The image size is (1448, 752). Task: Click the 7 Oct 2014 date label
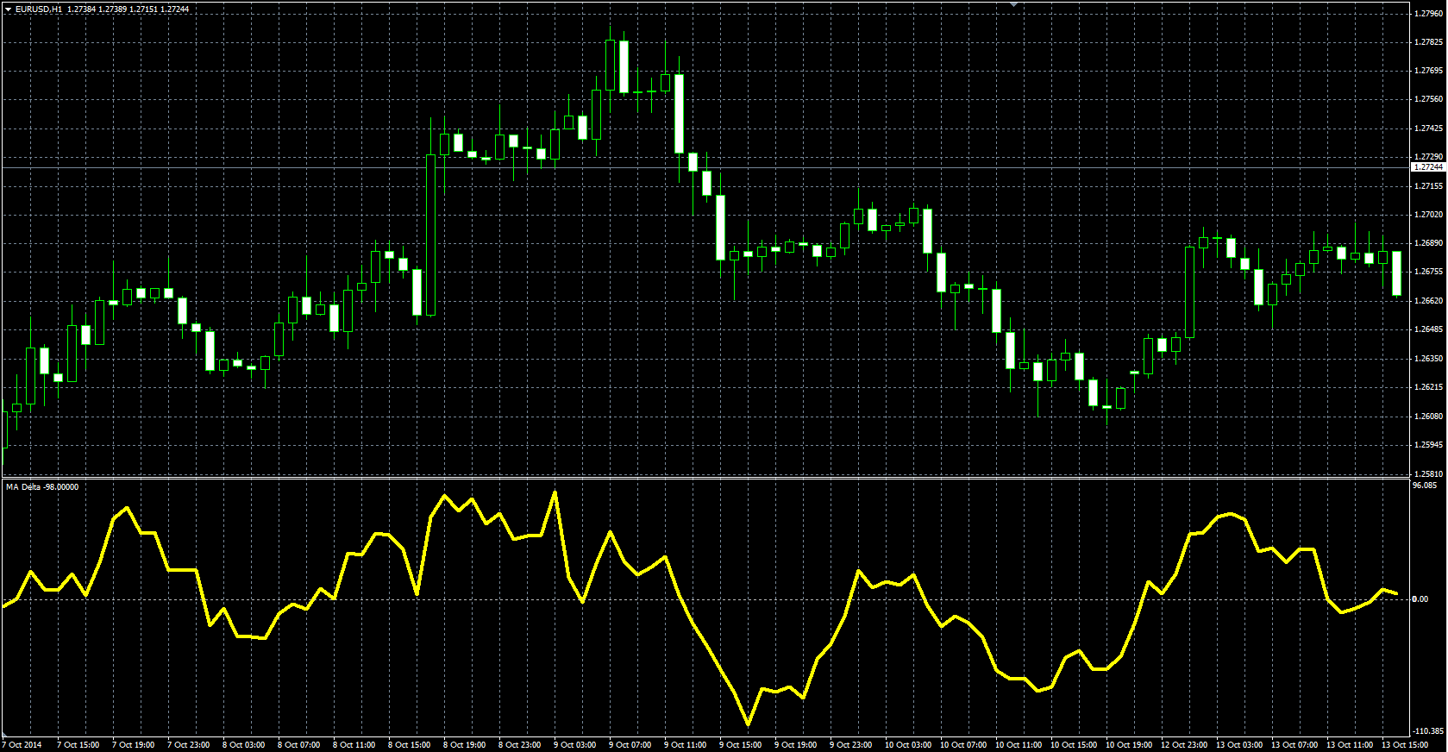pos(22,744)
